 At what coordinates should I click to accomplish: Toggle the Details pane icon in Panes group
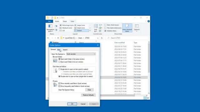(56, 30)
